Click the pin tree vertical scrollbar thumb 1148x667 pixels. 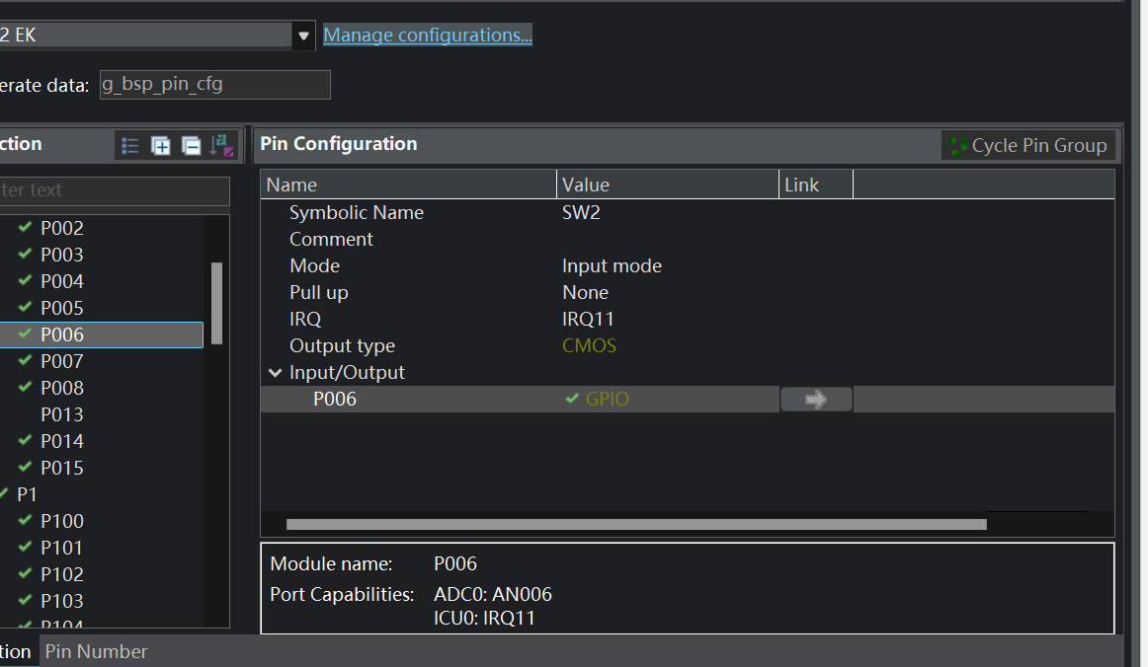coord(216,303)
